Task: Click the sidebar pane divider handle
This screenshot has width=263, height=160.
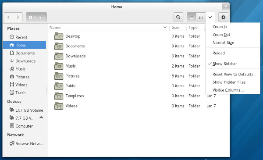Action: (46, 90)
